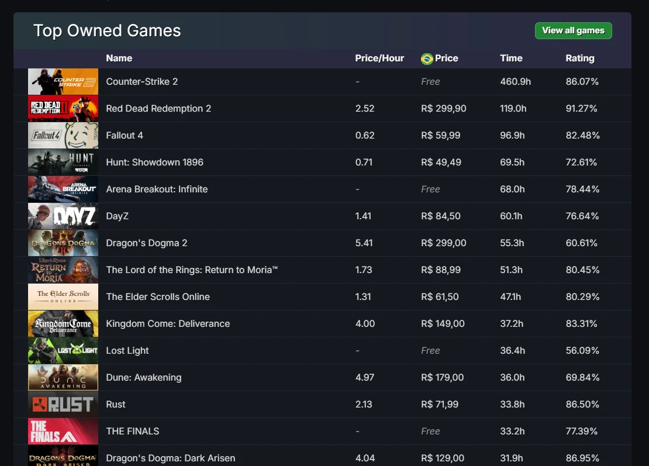Viewport: 649px width, 466px height.
Task: Click Arena Breakout: Infinite game name
Action: tap(157, 189)
